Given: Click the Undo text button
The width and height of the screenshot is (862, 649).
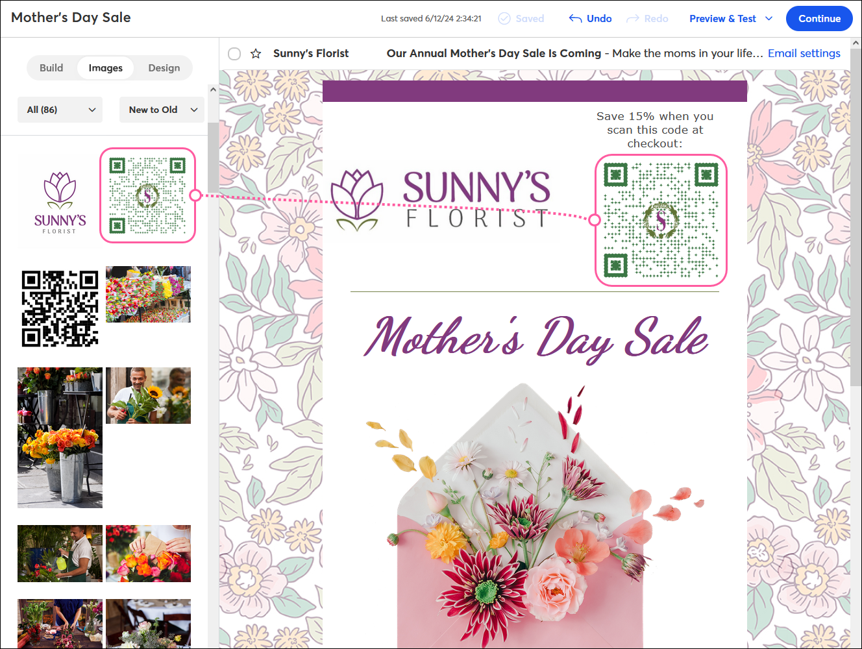Looking at the screenshot, I should (599, 18).
